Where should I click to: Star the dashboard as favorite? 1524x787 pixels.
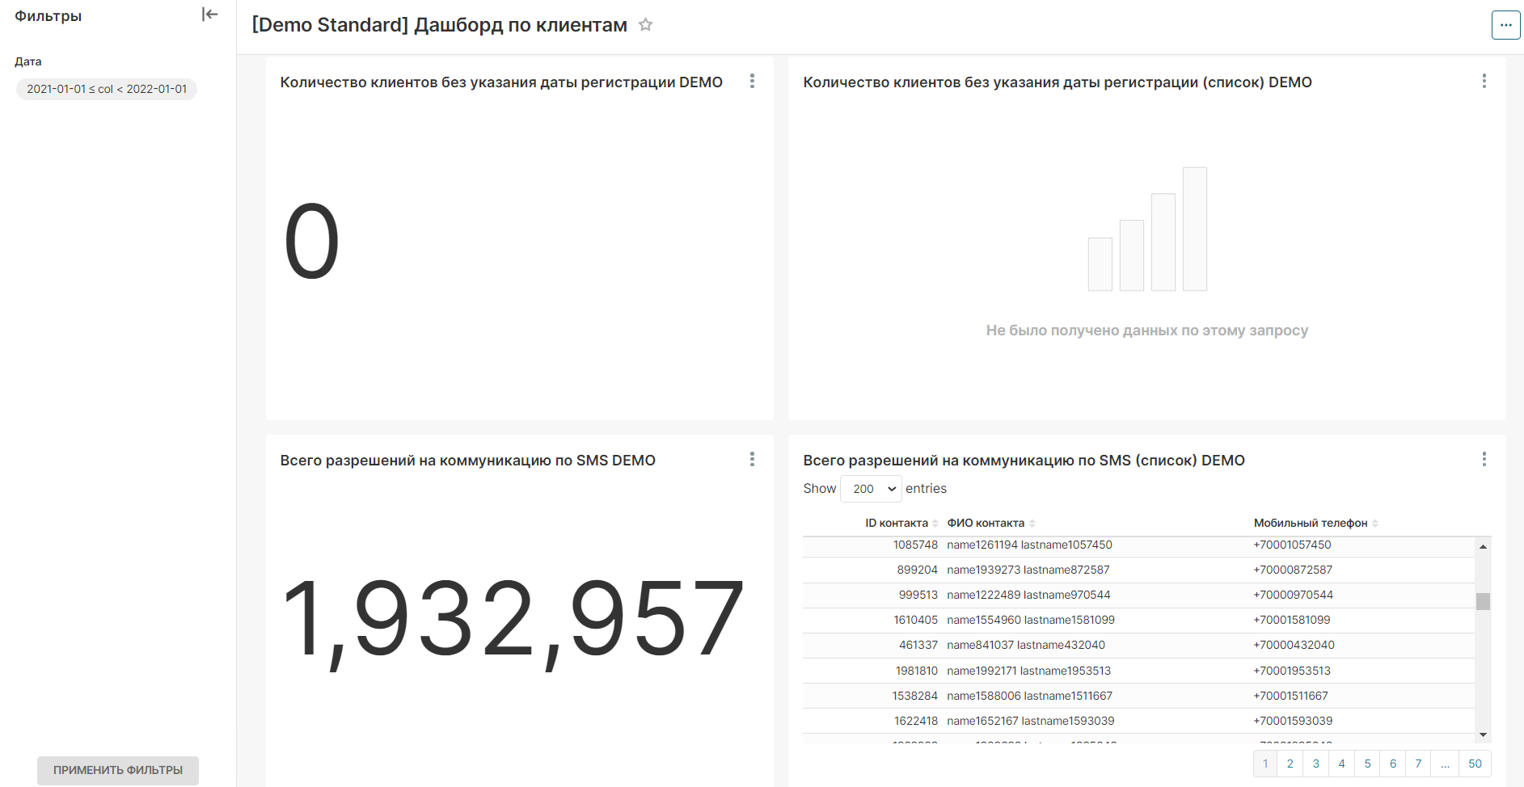(x=645, y=25)
